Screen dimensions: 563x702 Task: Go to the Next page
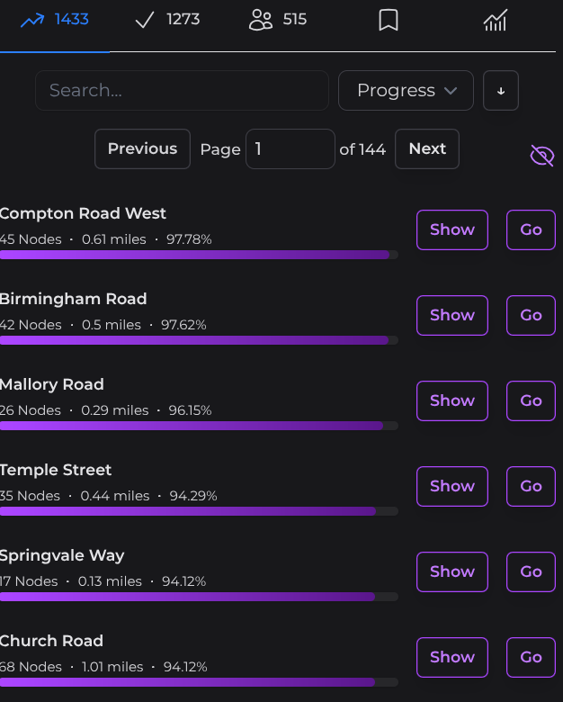tap(427, 148)
